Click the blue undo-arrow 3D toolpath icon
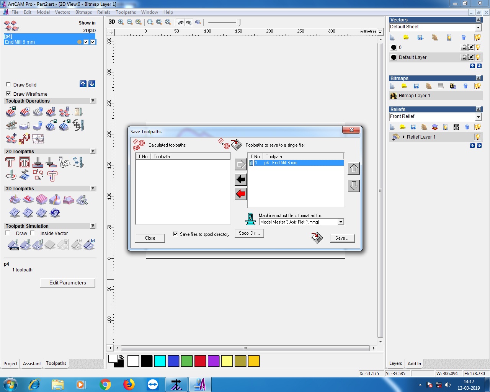 [55, 212]
